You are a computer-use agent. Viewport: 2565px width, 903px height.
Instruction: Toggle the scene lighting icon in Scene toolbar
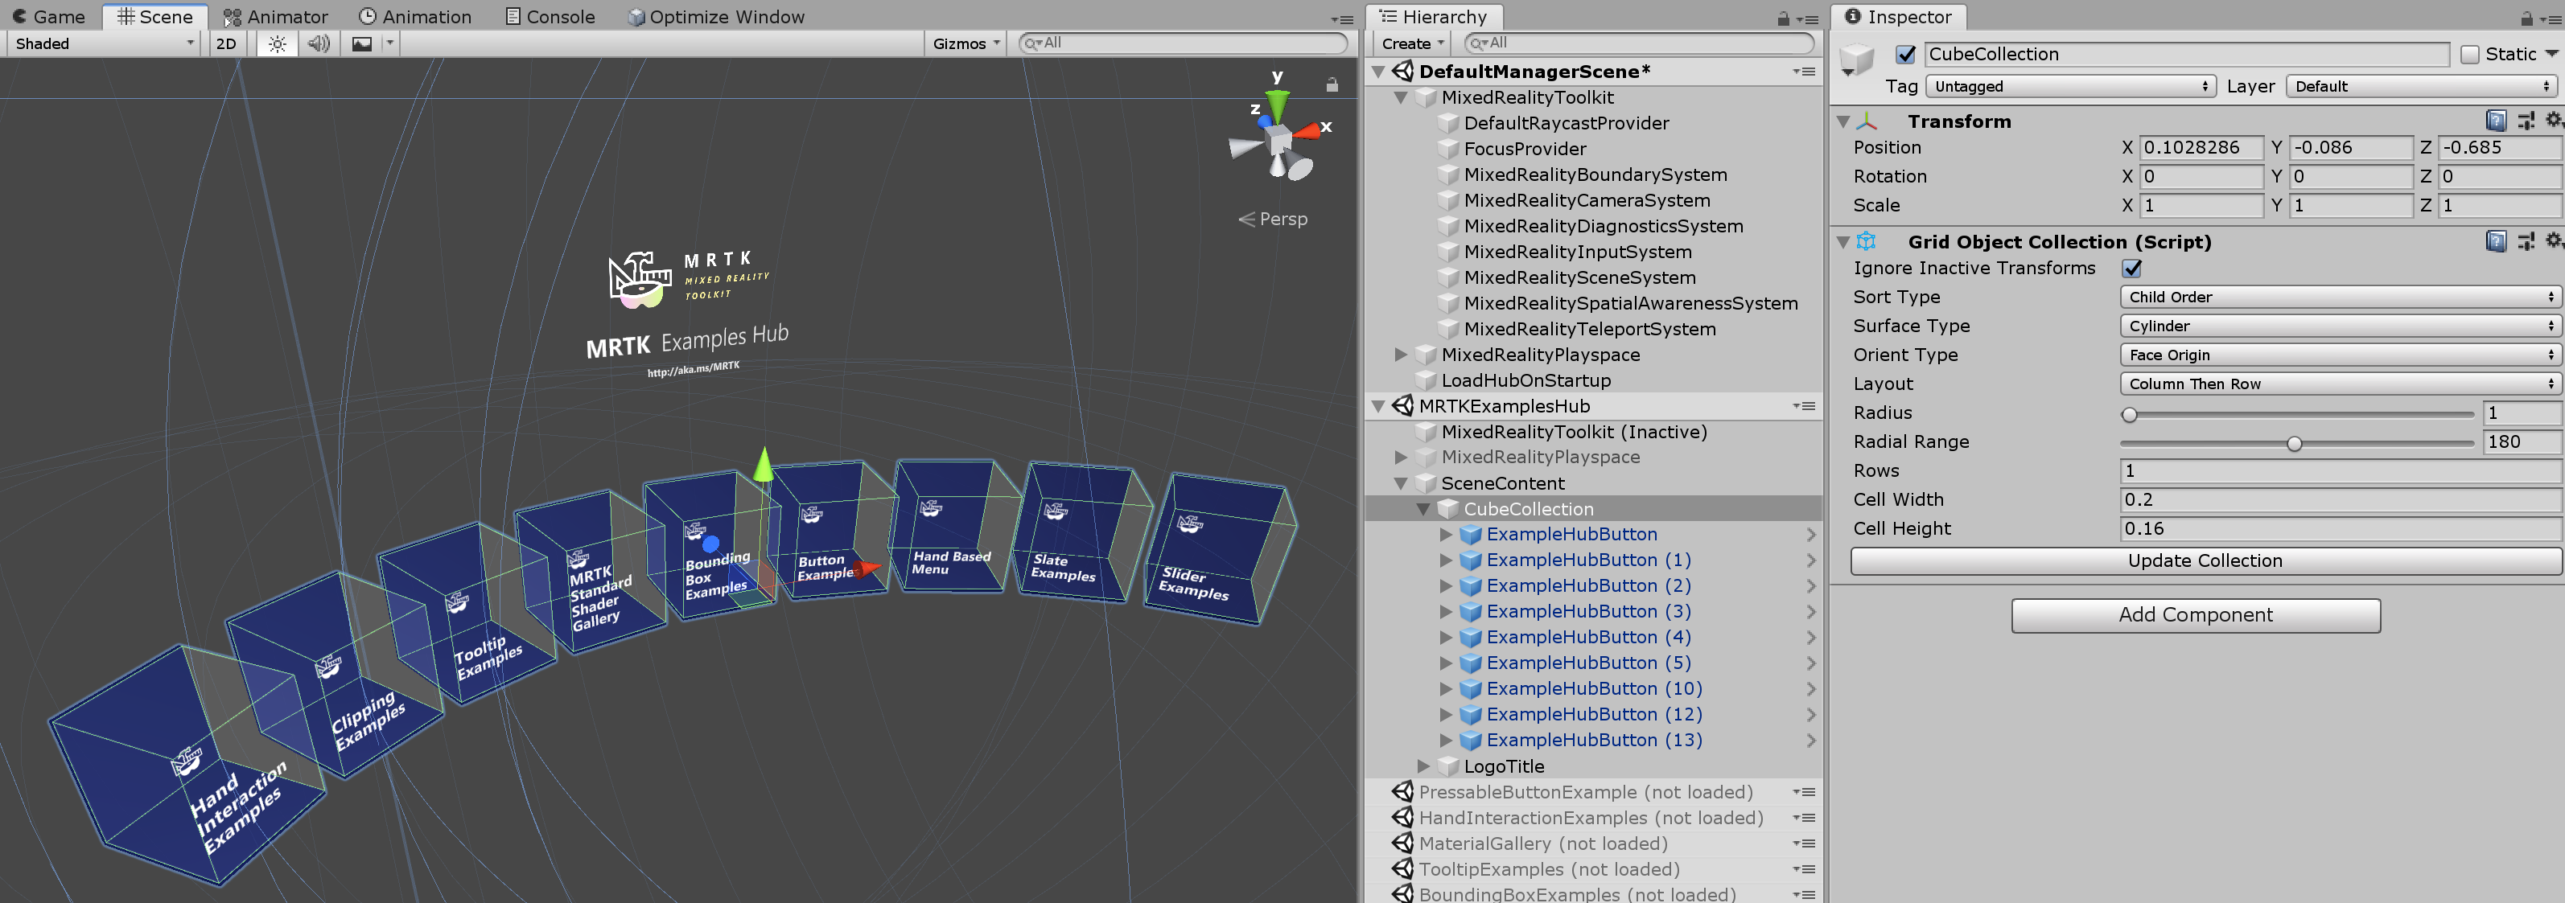coord(277,43)
